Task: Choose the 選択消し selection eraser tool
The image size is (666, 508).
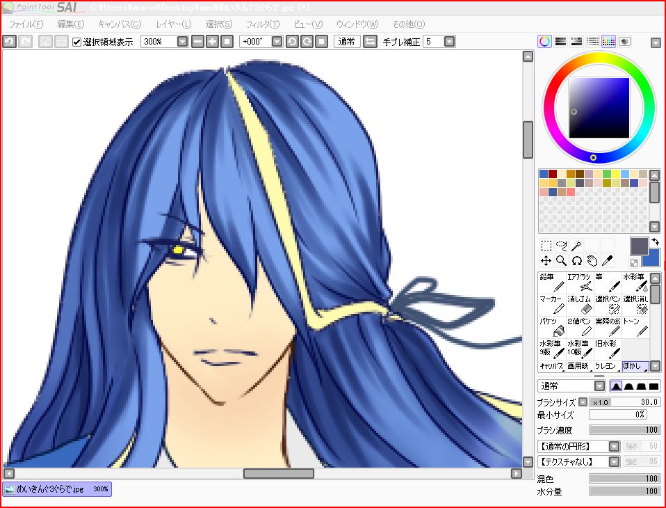Action: tap(636, 305)
